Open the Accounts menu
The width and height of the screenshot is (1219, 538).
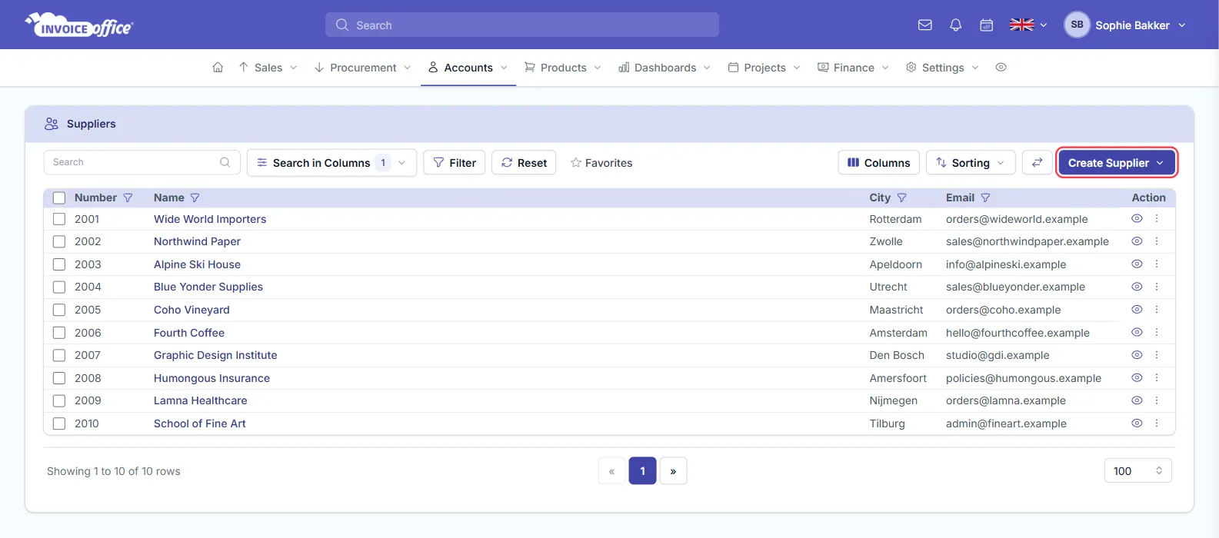tap(468, 68)
